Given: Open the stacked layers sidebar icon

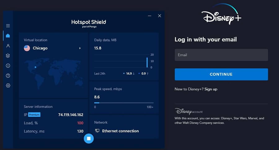Looking at the screenshot, I should (x=8, y=56).
